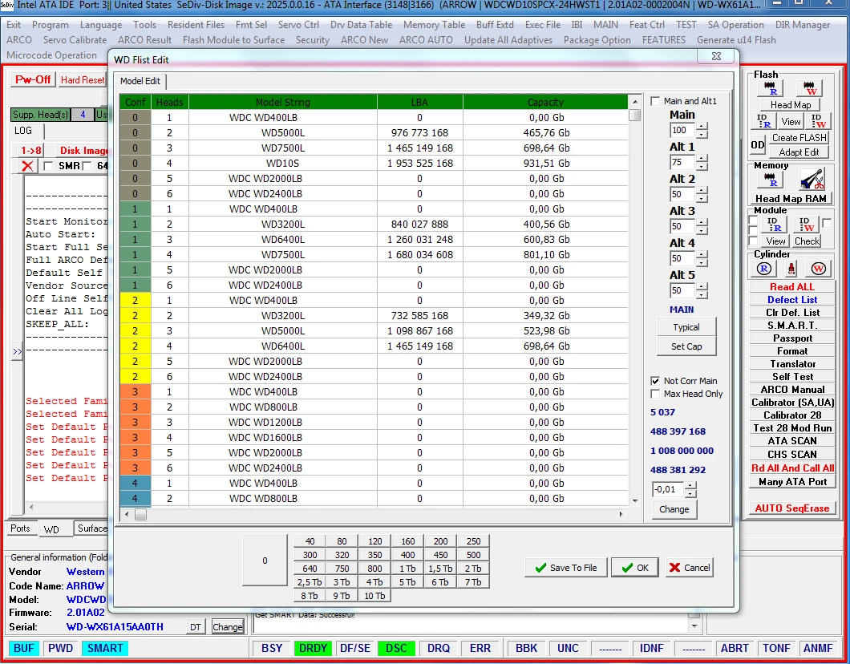Select LBA cell 976 773 168
This screenshot has width=850, height=664.
click(419, 133)
